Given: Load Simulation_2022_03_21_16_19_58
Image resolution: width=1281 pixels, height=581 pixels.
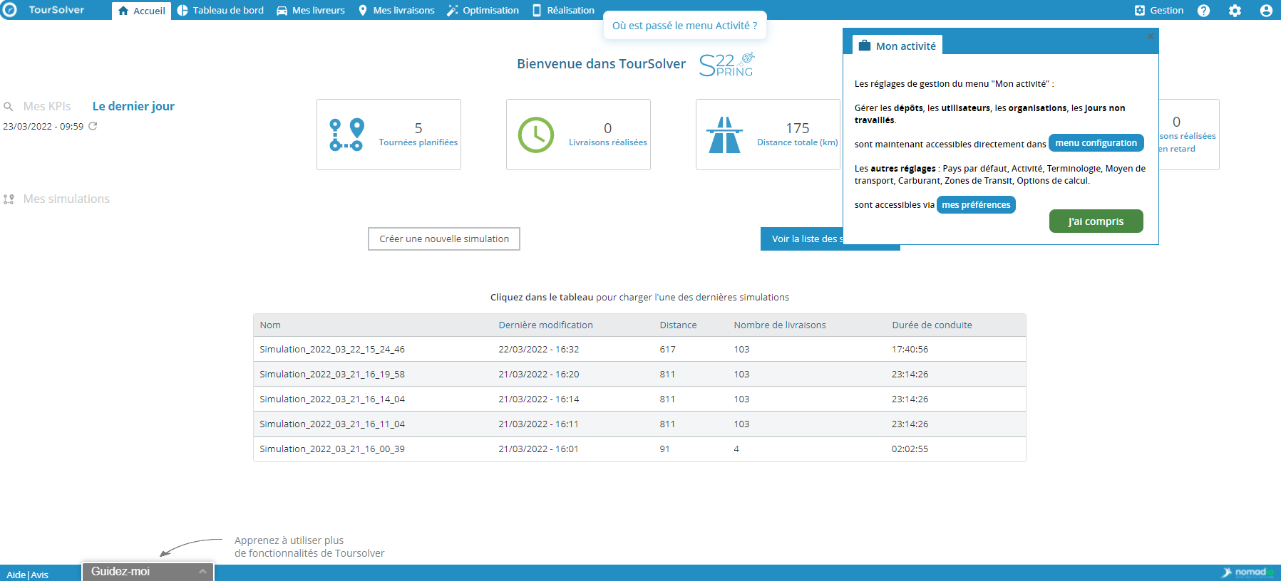Looking at the screenshot, I should point(639,374).
